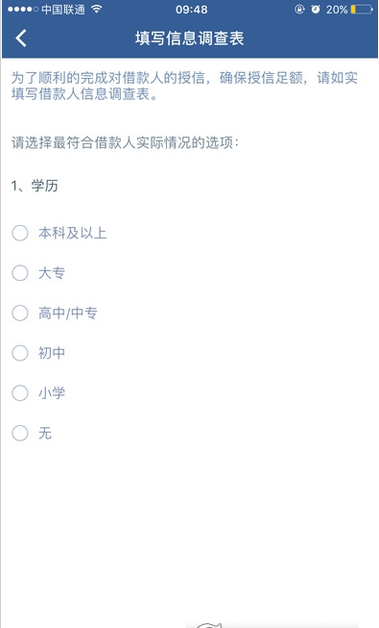Screen dimensions: 379x628
Task: Tap the back arrow in header
Action: (x=21, y=38)
